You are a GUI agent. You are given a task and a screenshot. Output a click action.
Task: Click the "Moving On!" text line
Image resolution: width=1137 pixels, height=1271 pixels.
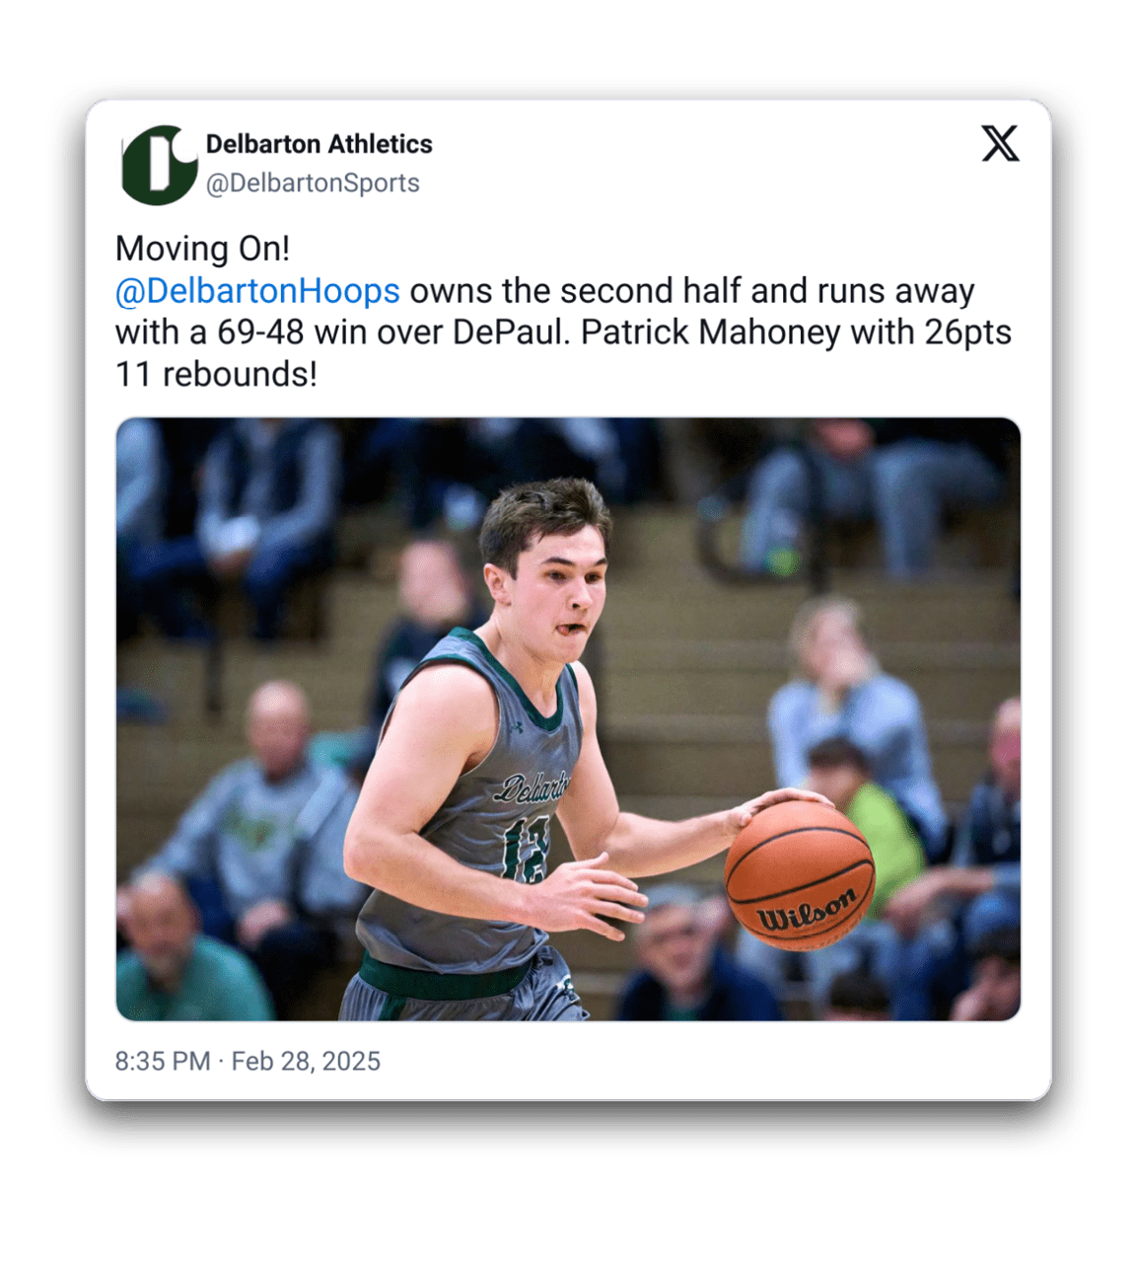click(x=202, y=249)
